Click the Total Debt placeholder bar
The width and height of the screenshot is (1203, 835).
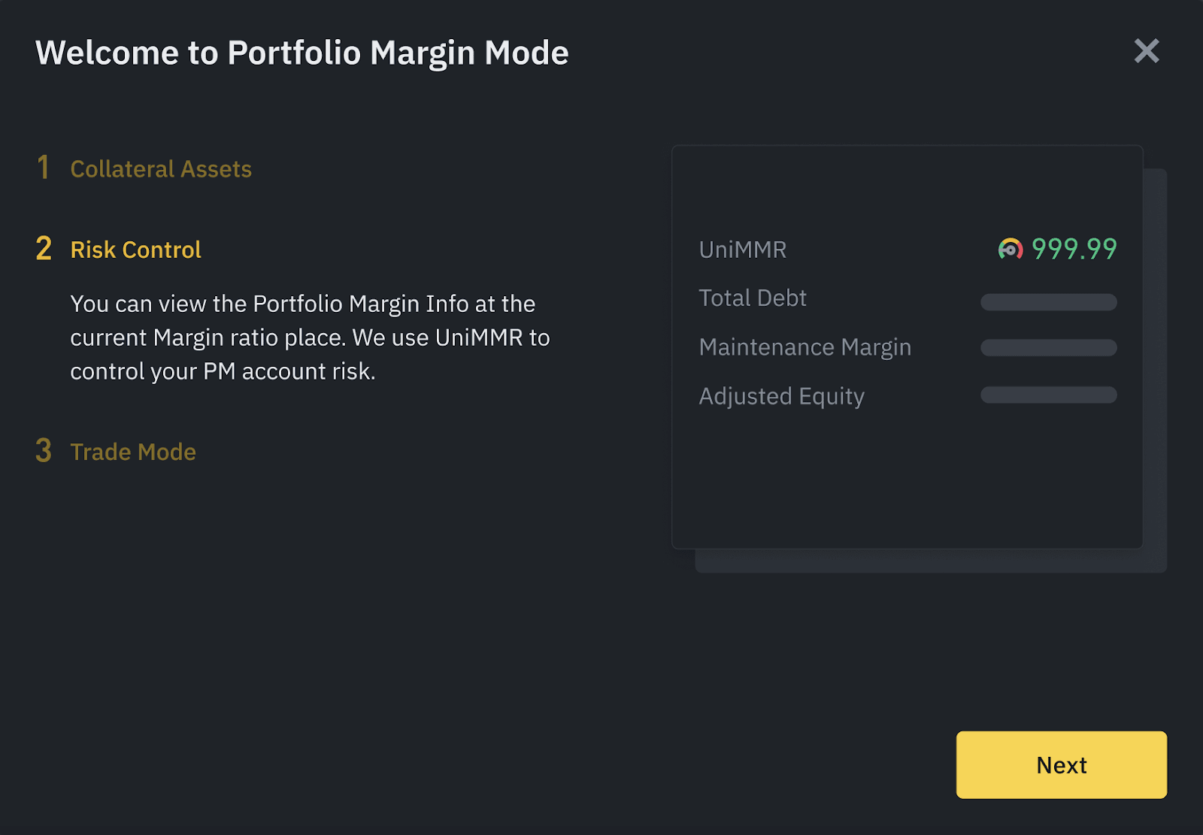pos(1048,302)
